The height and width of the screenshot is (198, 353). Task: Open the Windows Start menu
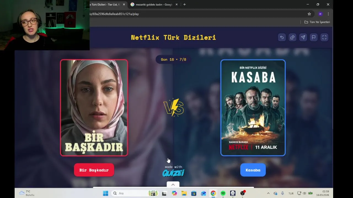(105, 193)
